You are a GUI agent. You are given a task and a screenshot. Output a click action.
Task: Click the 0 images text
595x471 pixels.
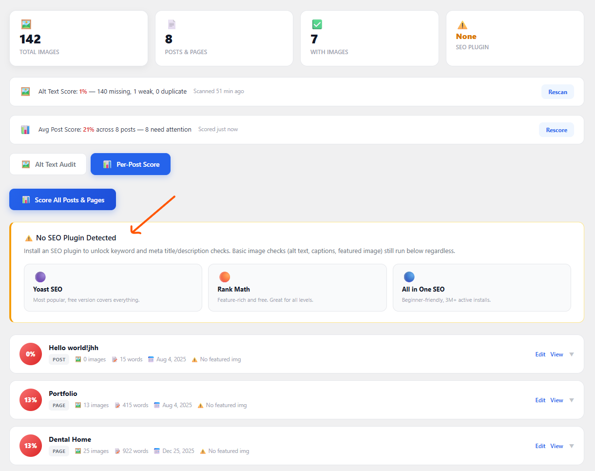[x=95, y=359]
